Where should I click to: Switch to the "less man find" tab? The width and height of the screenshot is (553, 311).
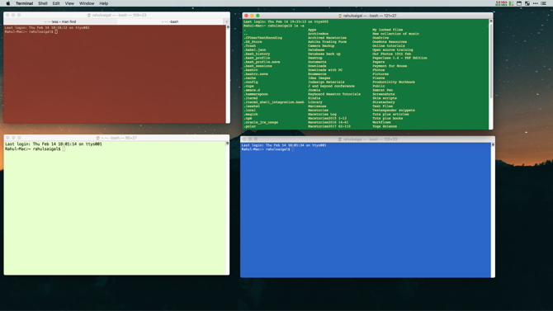pos(60,21)
